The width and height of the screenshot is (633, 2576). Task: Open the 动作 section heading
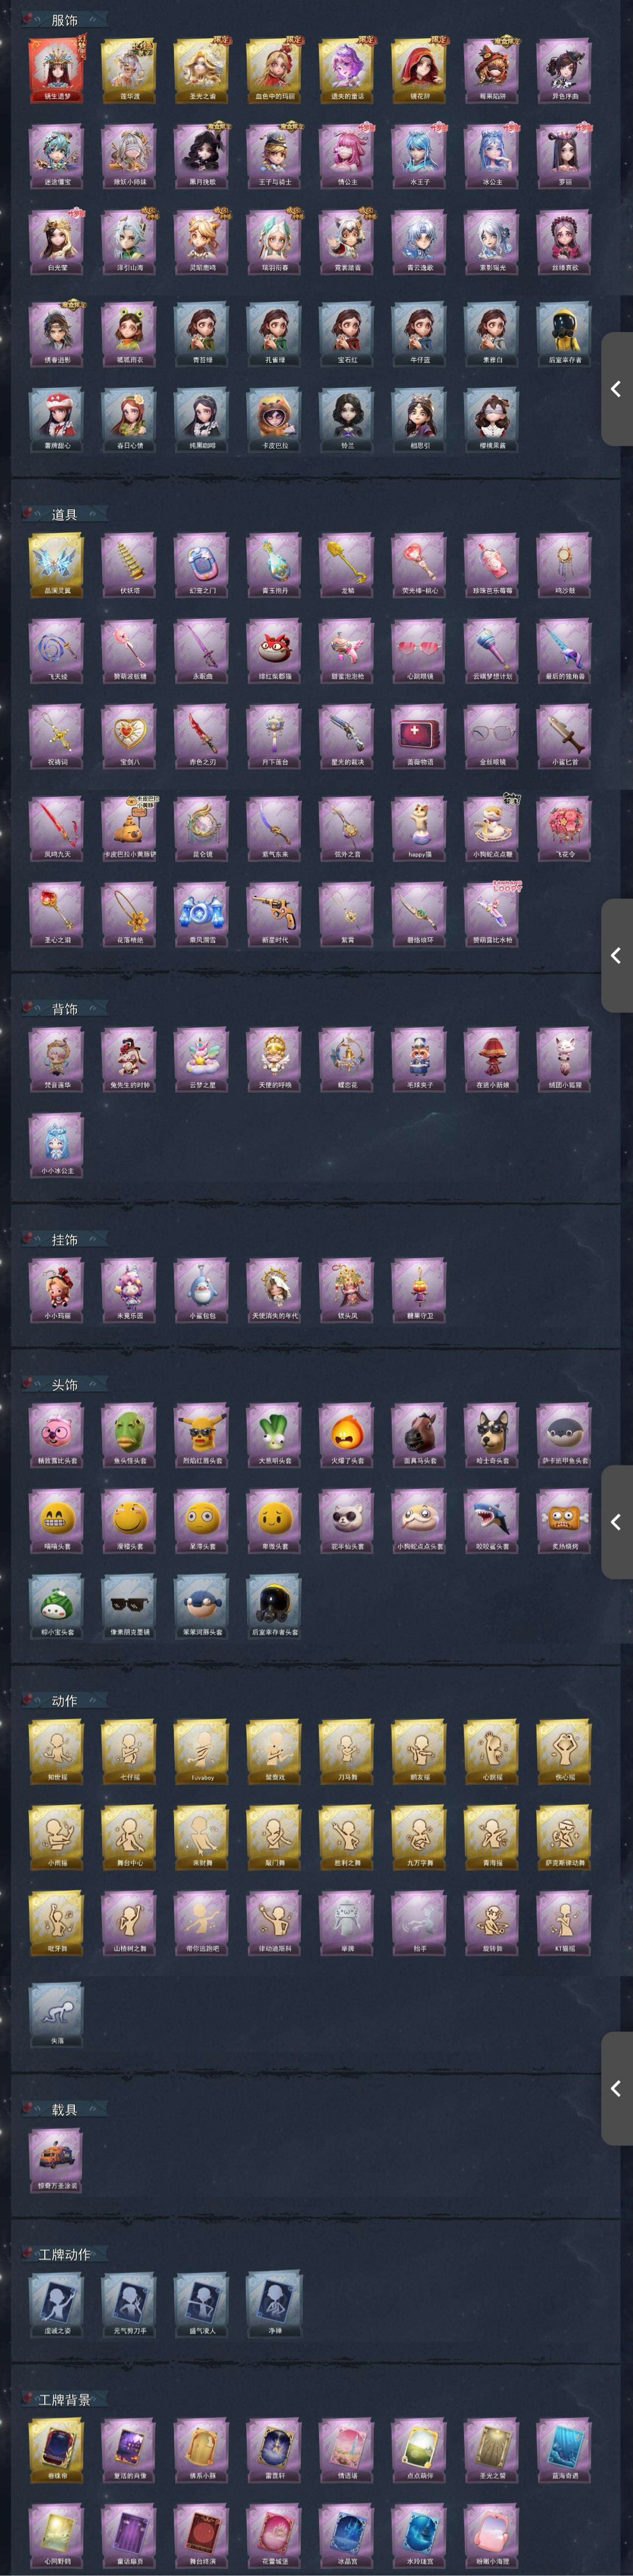64,1700
